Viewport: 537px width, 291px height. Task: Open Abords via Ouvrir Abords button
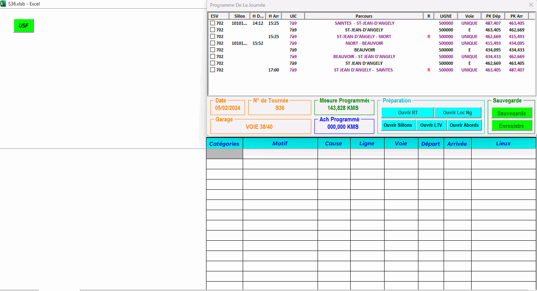pos(464,125)
